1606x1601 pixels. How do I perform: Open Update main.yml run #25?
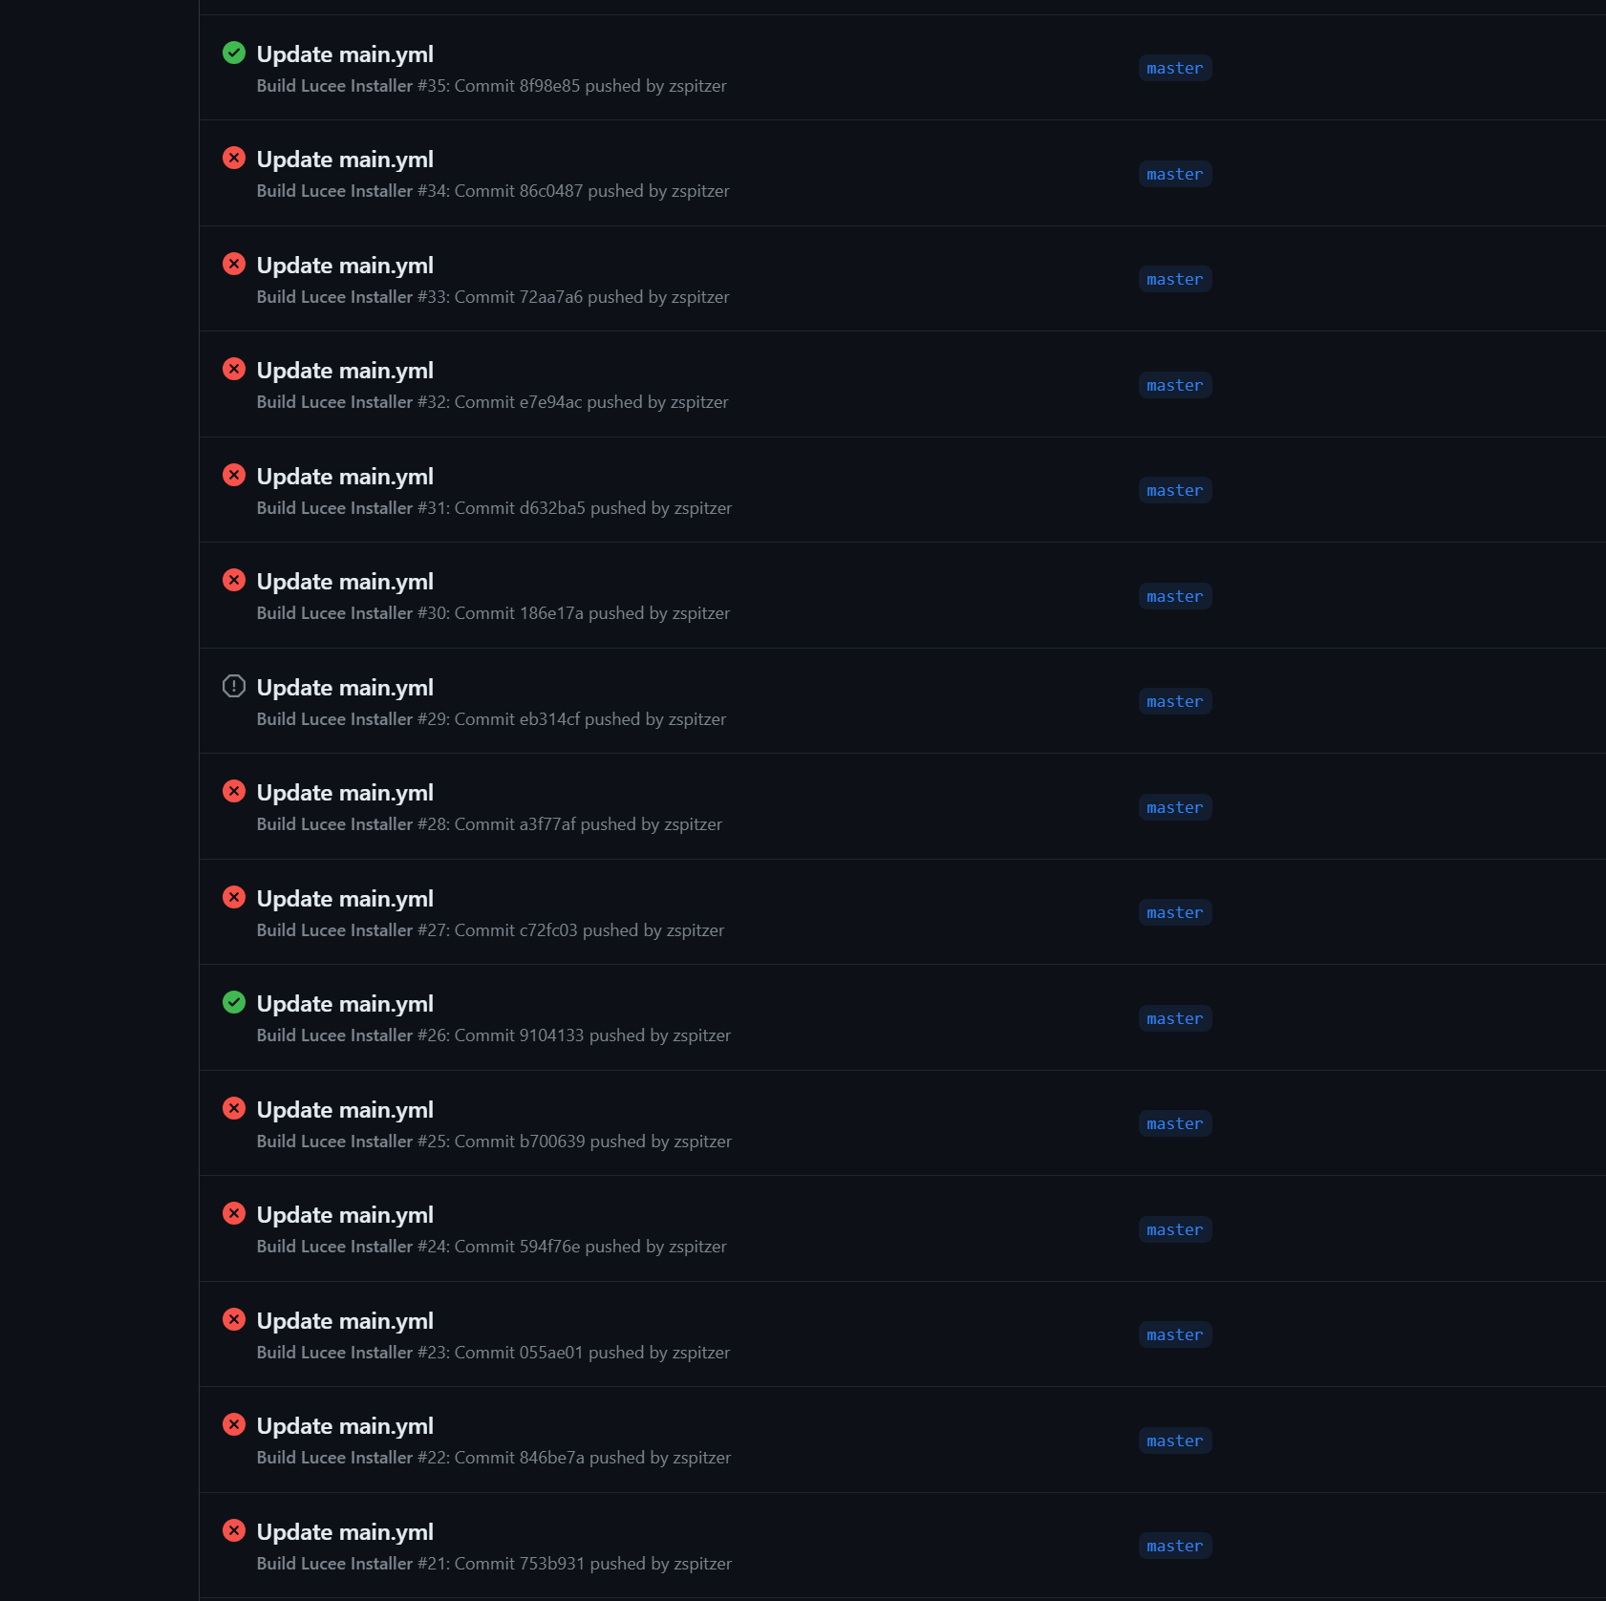(x=345, y=1110)
